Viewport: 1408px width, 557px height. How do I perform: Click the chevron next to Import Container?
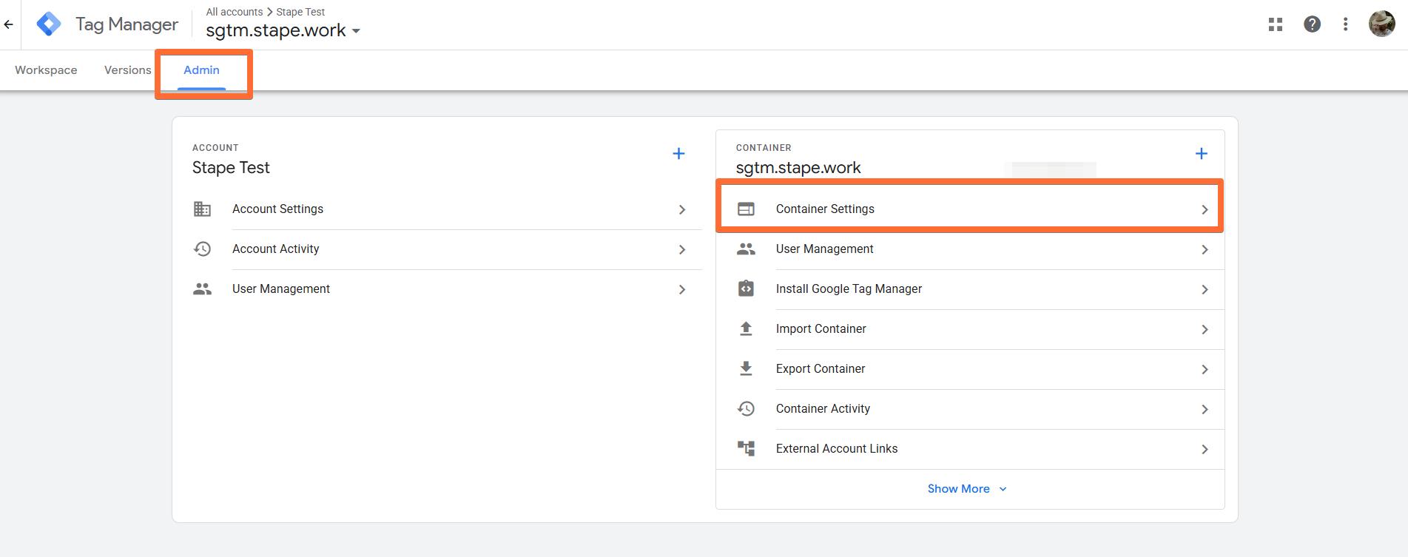click(1205, 330)
